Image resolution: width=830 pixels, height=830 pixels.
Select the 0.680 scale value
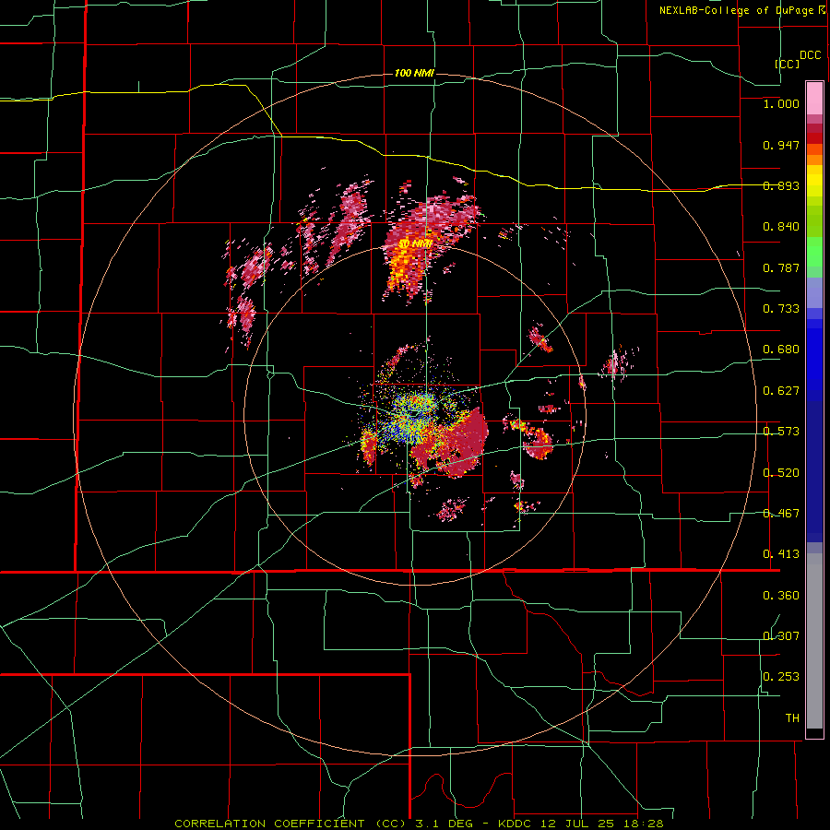(781, 350)
